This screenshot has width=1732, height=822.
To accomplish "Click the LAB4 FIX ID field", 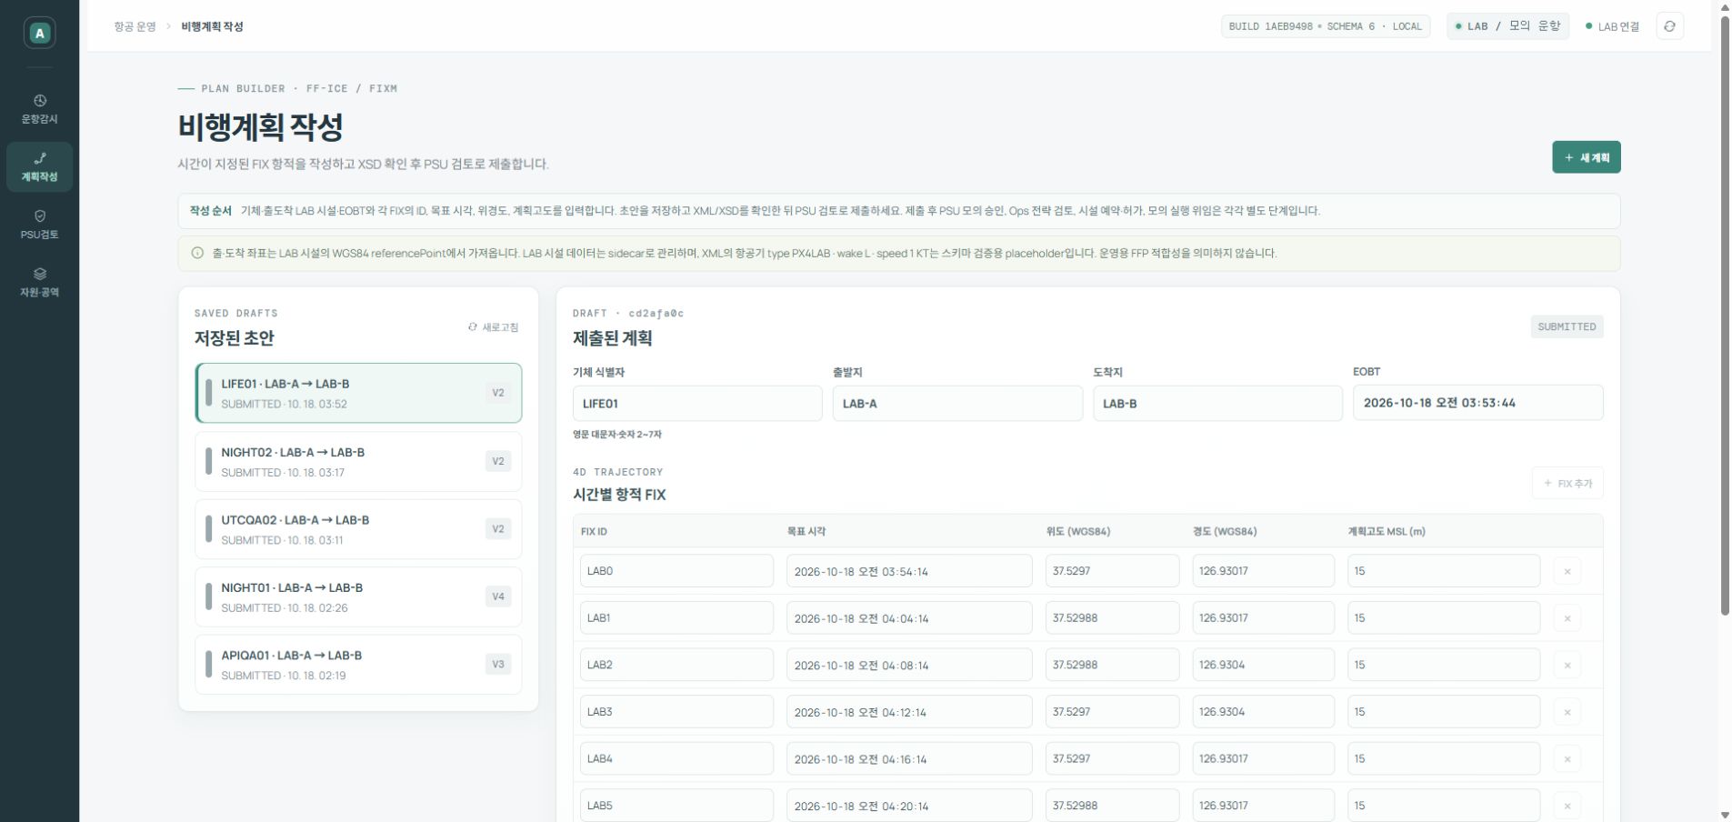I will click(676, 758).
